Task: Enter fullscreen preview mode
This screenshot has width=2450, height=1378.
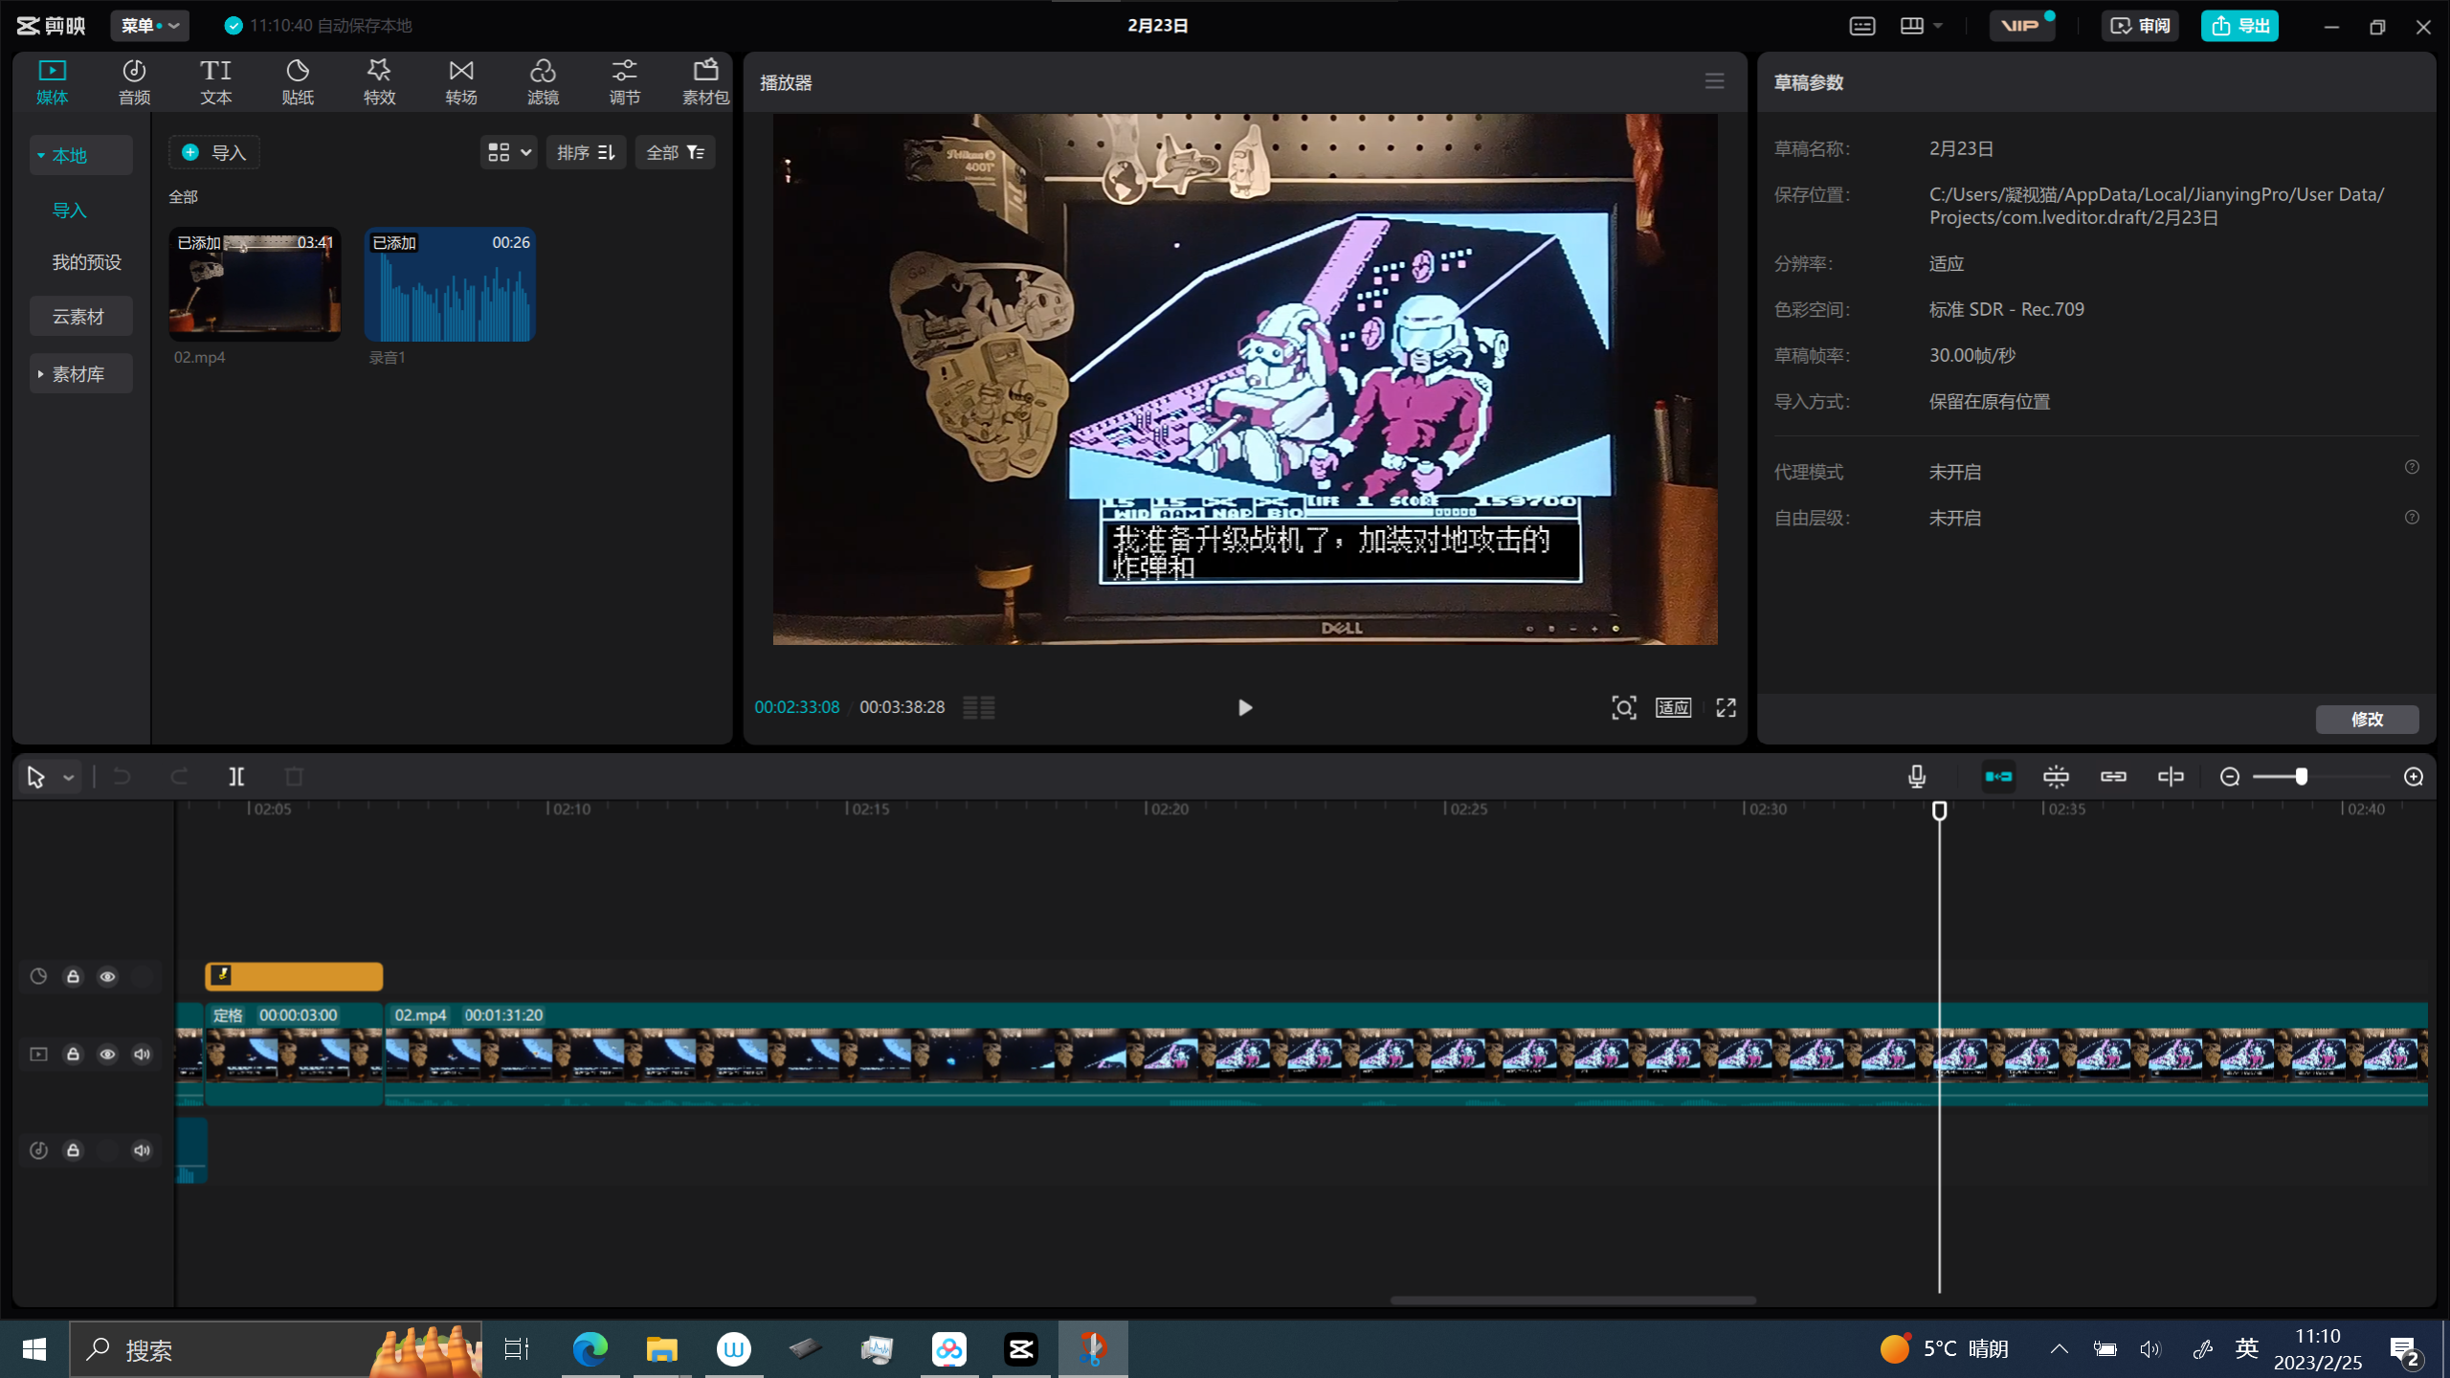Action: click(1726, 708)
